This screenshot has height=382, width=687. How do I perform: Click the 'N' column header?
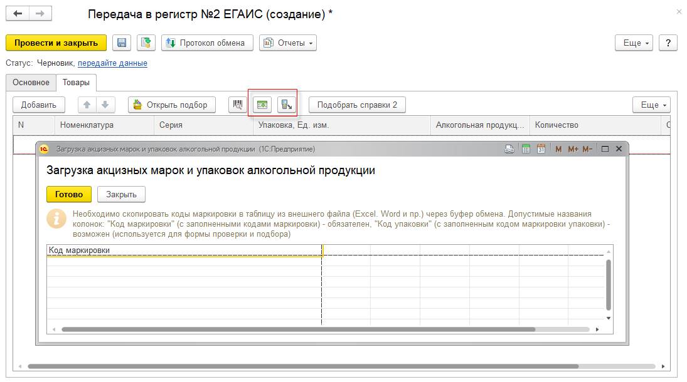[34, 125]
